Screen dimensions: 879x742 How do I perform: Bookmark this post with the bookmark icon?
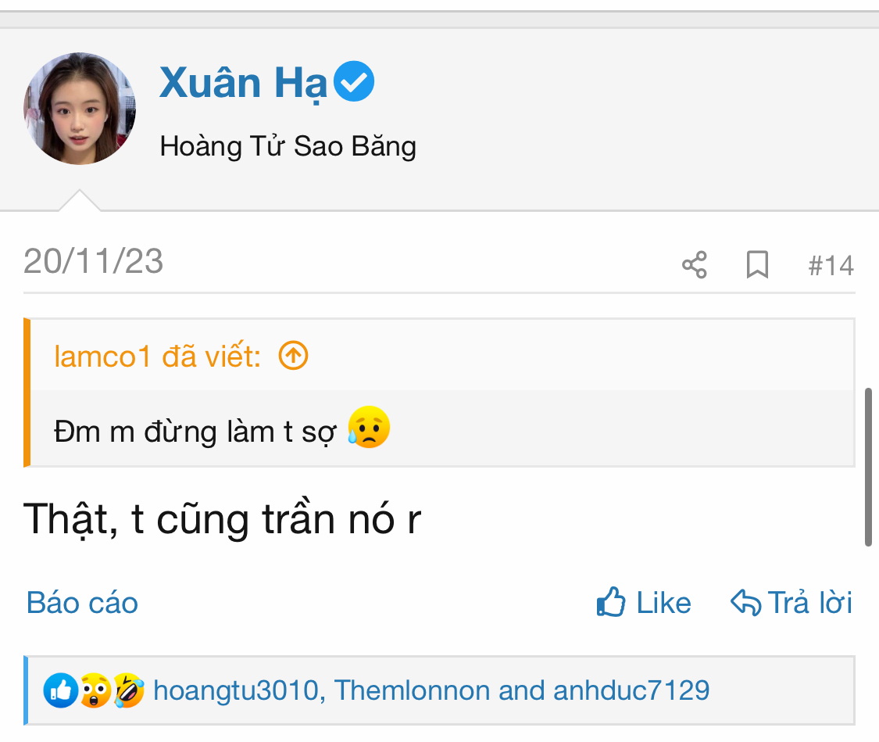(757, 265)
